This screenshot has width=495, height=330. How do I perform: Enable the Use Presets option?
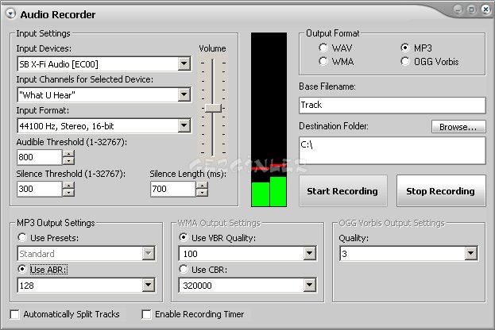21,237
